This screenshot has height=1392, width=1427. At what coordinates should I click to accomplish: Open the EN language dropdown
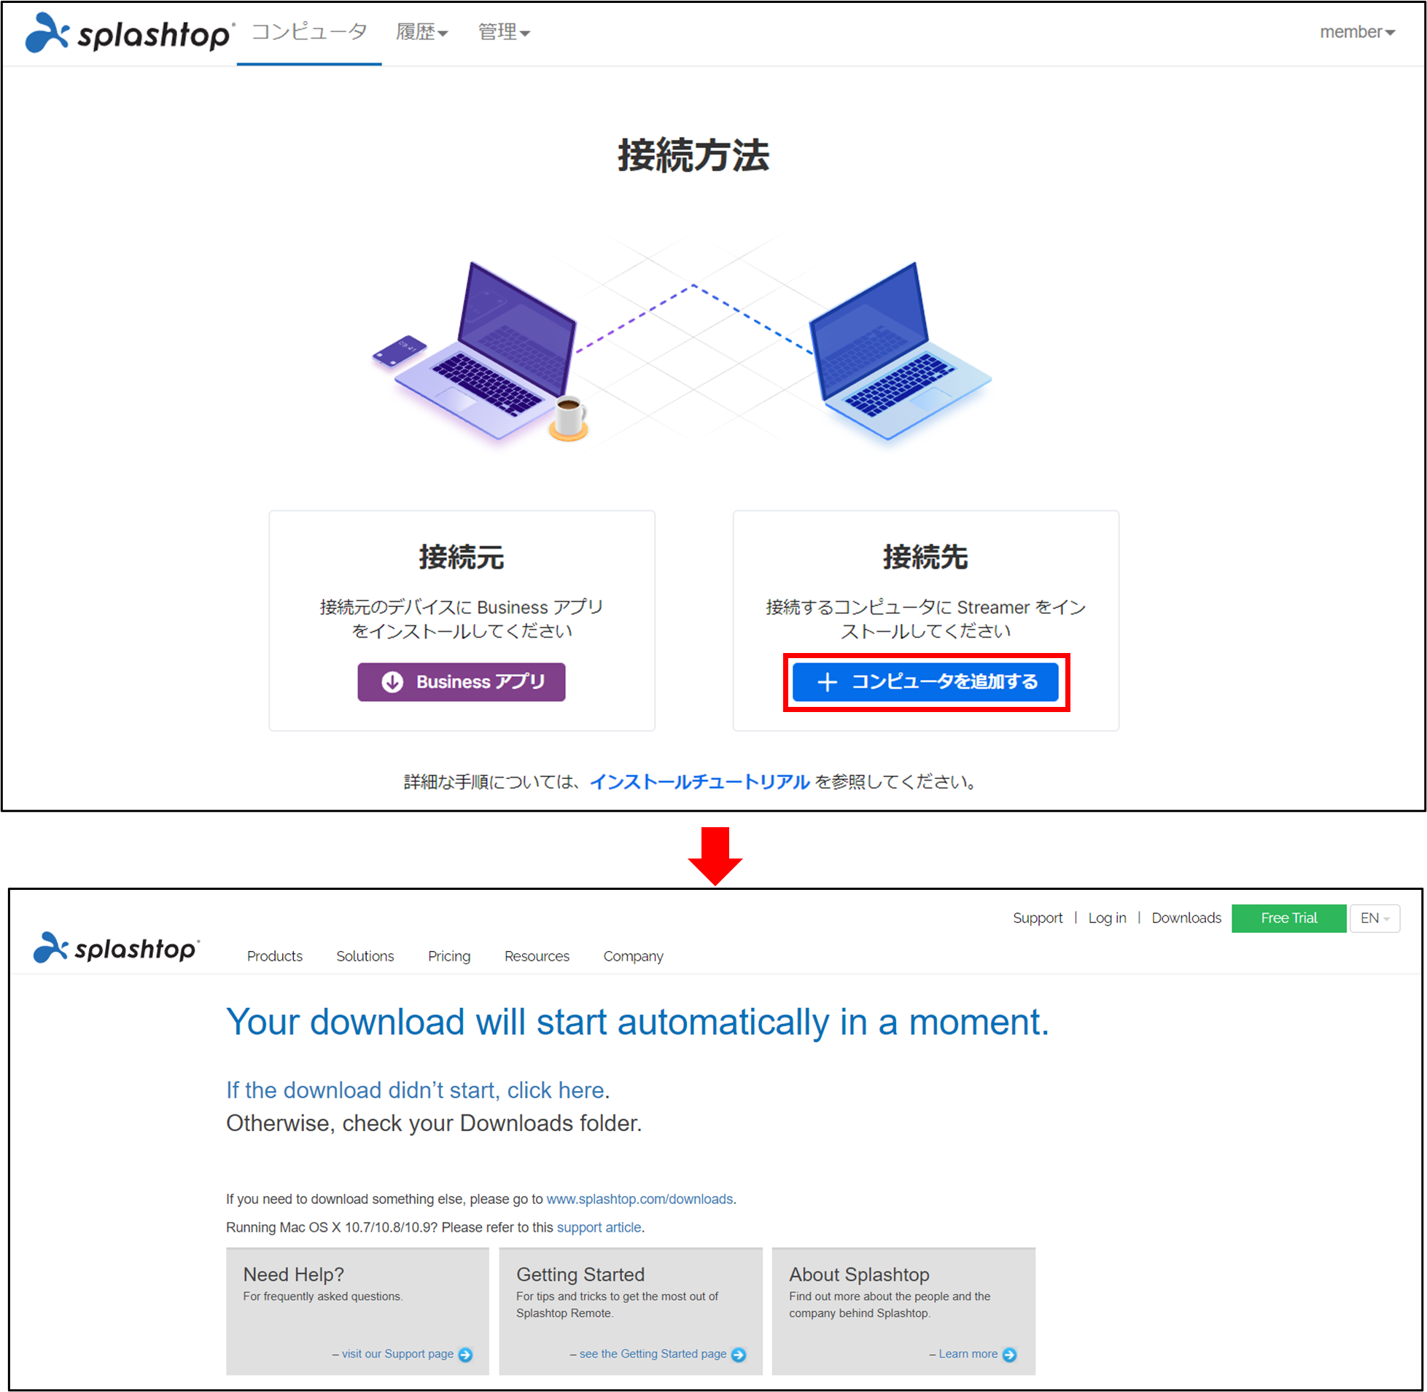[x=1374, y=918]
